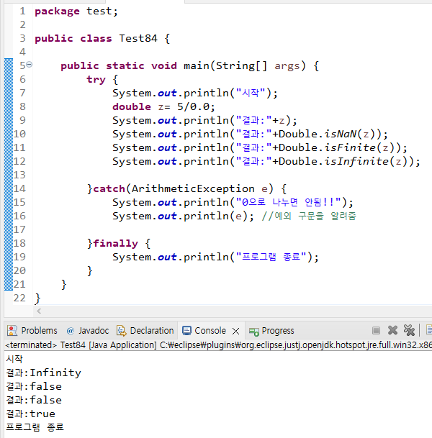Click line number 14 in gutter
Image resolution: width=432 pixels, height=438 pixels.
19,188
